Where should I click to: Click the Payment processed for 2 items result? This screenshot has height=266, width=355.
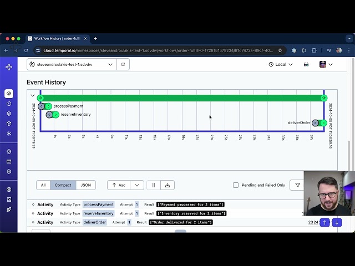190,204
